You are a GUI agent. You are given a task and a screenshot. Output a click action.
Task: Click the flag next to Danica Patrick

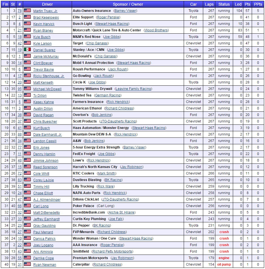click(x=27, y=238)
